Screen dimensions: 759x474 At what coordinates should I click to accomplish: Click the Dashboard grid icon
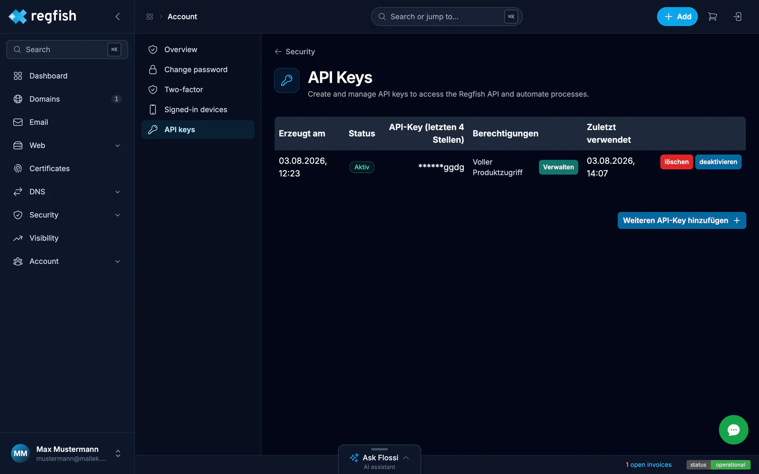[x=18, y=76]
